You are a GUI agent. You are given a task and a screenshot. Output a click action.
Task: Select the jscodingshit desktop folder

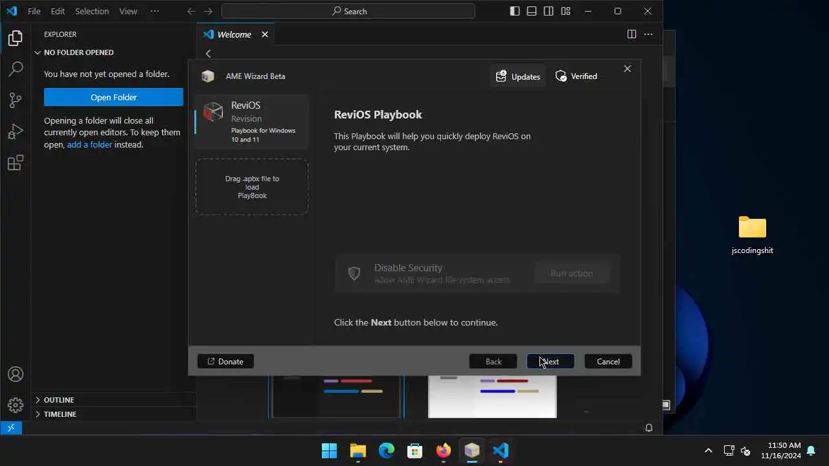753,235
